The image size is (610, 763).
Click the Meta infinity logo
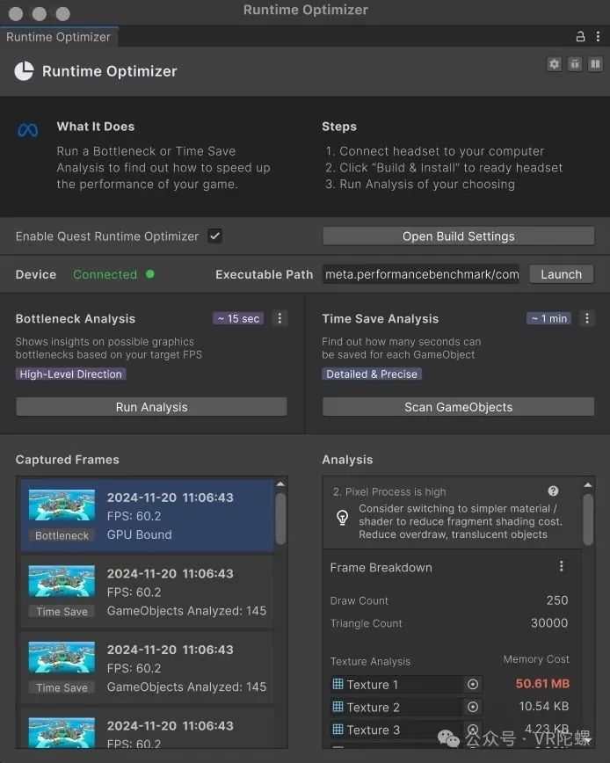pyautogui.click(x=28, y=130)
